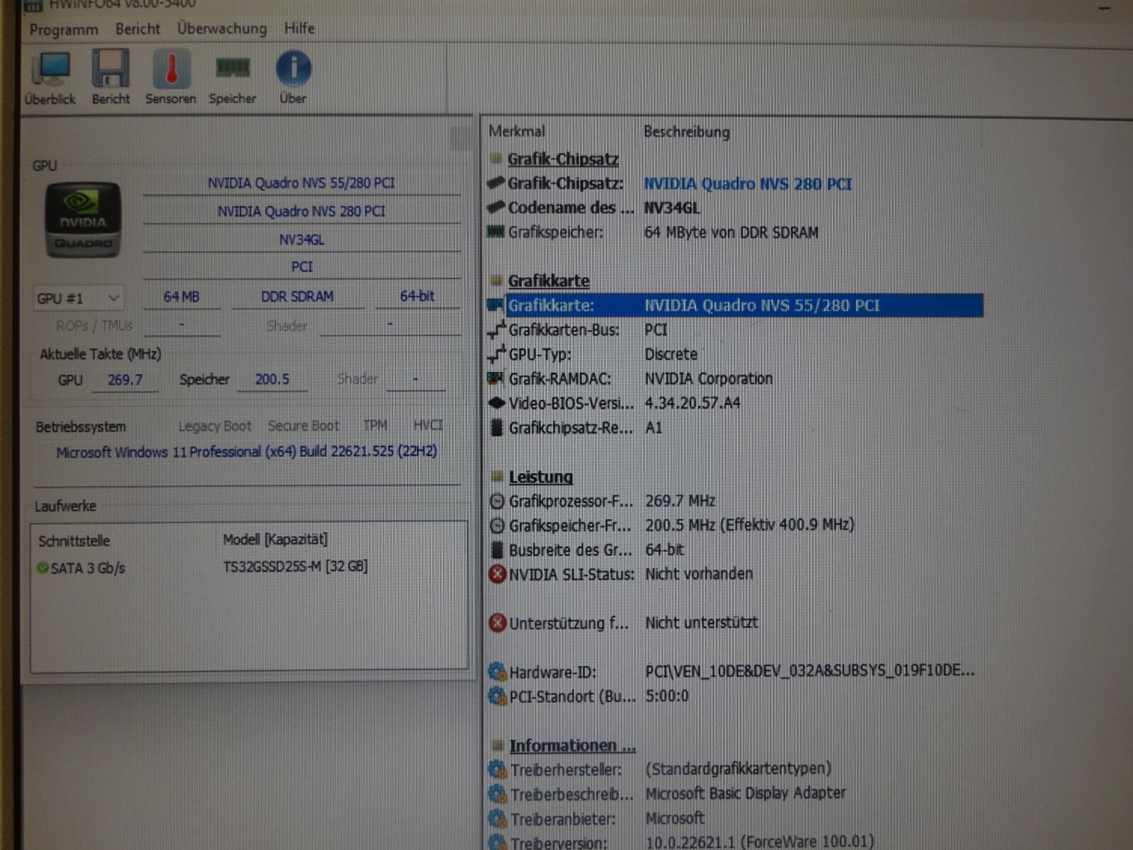
Task: Click the Windows 11 Professional OS text
Action: 246,452
